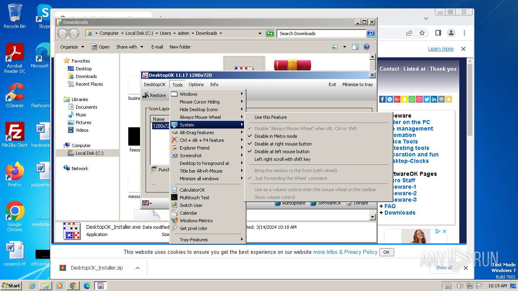
Task: Open Chrome profile avatar button
Action: click(451, 33)
